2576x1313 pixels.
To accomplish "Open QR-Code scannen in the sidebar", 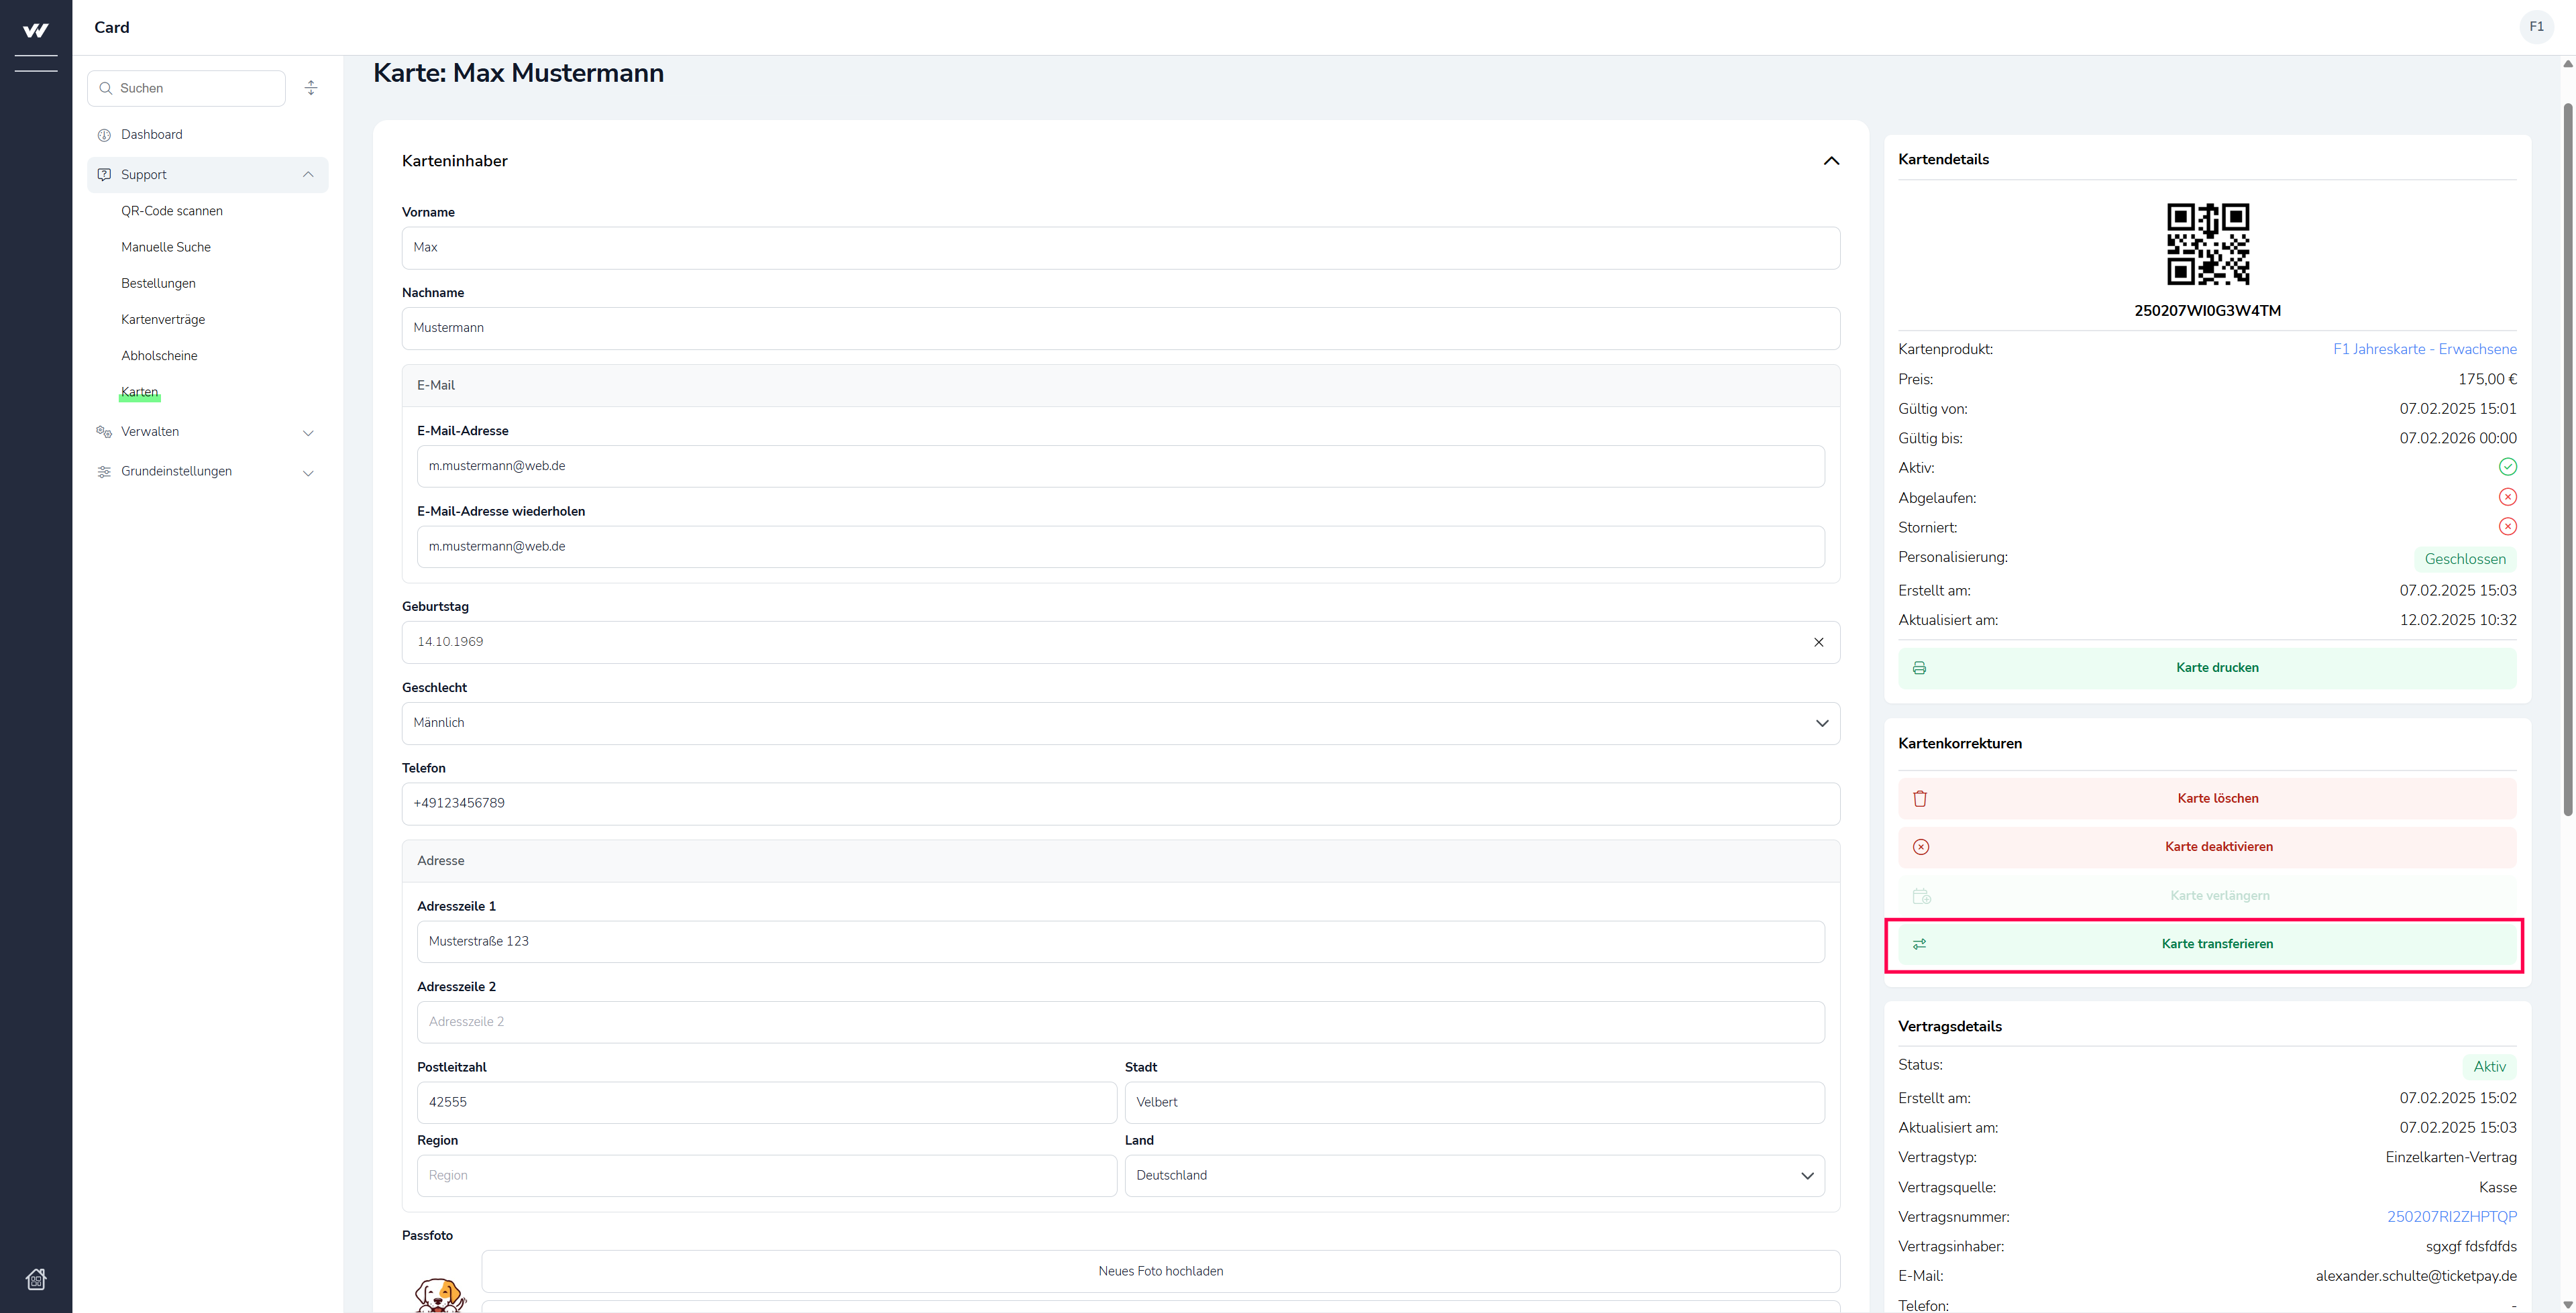I will pyautogui.click(x=172, y=211).
